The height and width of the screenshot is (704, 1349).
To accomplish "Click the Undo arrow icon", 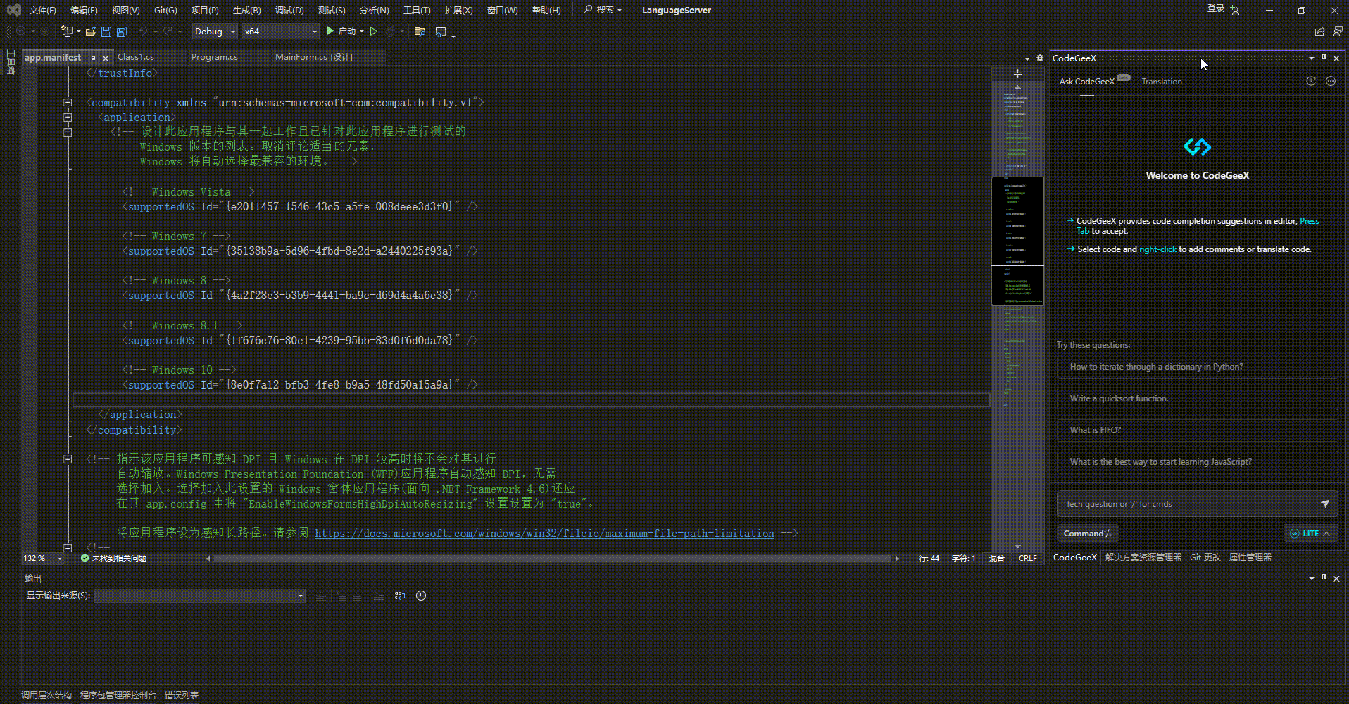I will click(143, 31).
